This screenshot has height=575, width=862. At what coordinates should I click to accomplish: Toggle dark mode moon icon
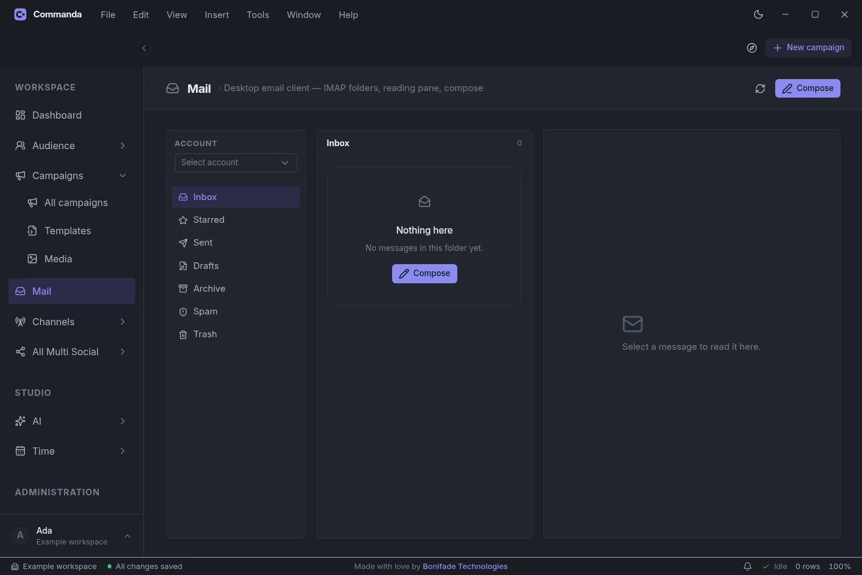[x=758, y=14]
